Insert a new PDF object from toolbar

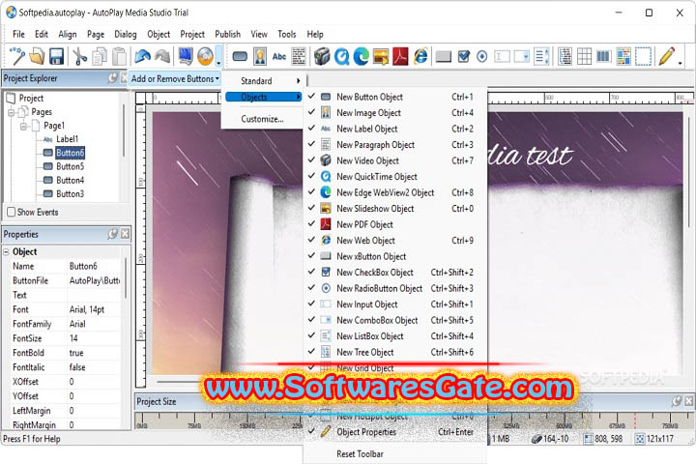pyautogui.click(x=400, y=56)
